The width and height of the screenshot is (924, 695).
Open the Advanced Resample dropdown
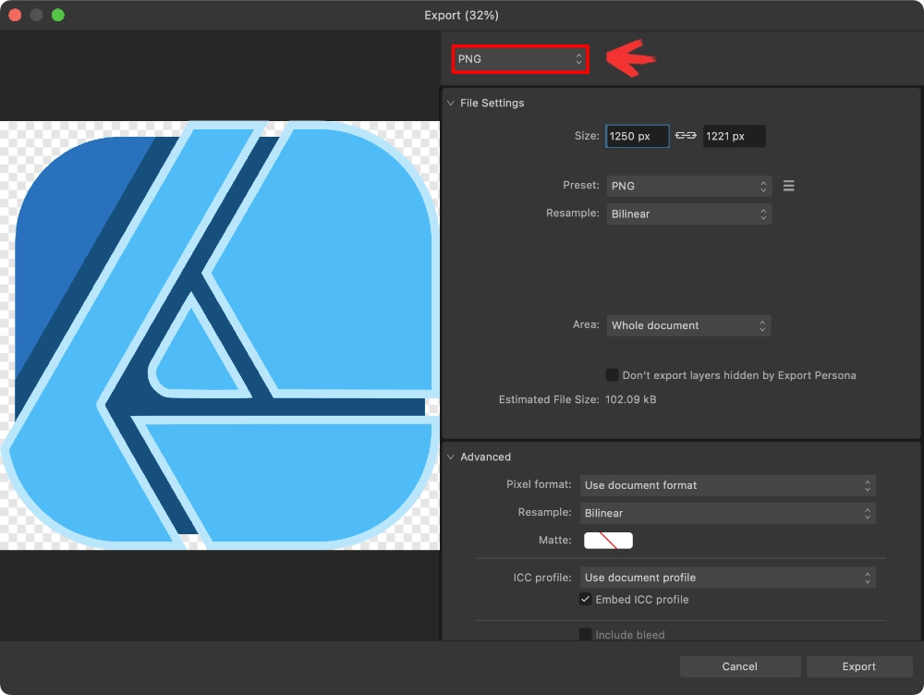pos(727,513)
